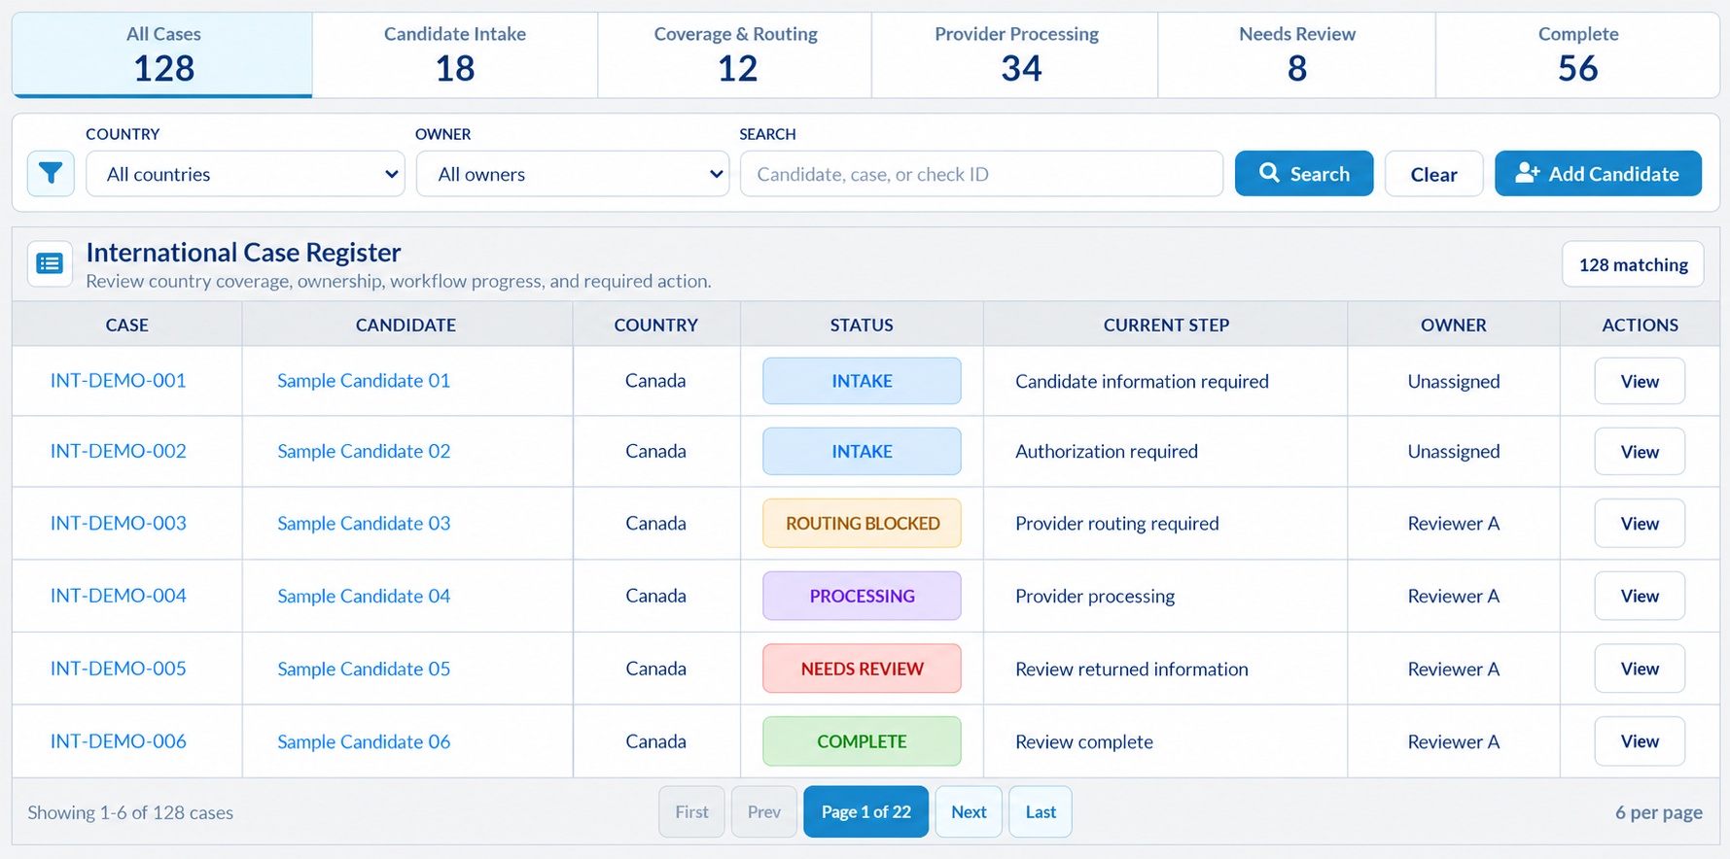Select the Provider Processing tab
Screen dimensions: 1730x859
tap(1016, 55)
